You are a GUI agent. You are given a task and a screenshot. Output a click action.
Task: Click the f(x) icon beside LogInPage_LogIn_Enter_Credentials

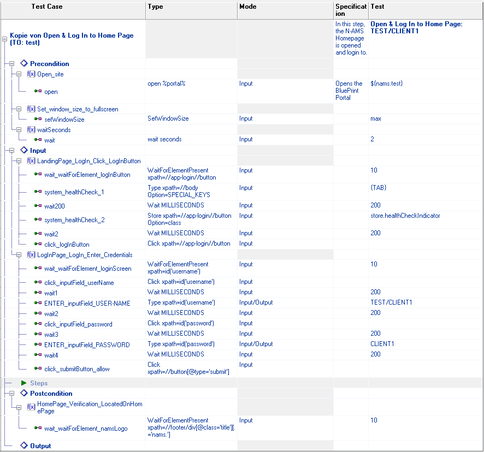pos(31,254)
